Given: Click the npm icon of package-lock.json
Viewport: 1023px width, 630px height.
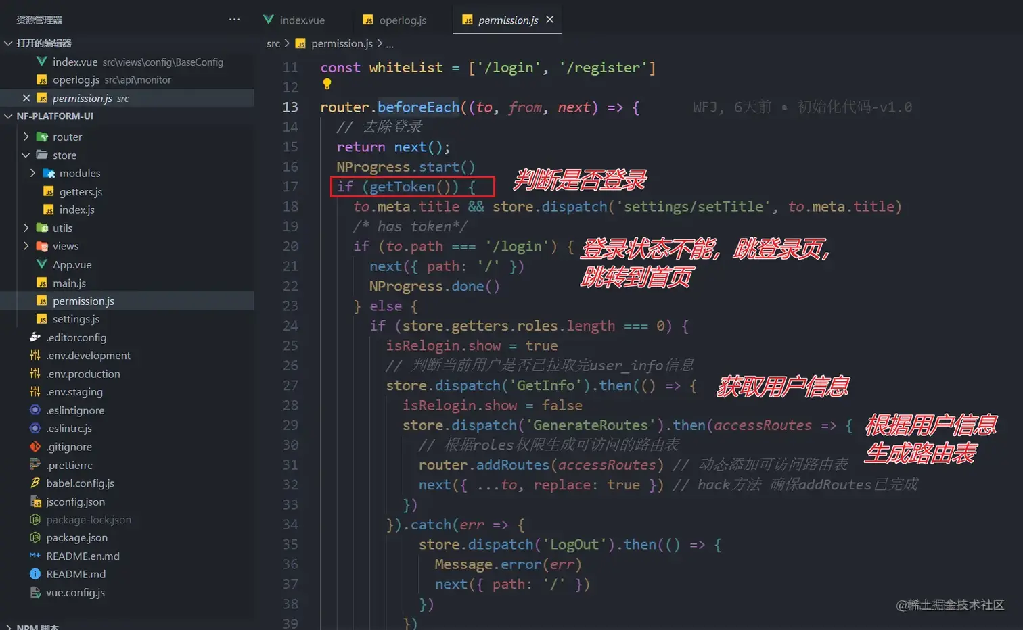Looking at the screenshot, I should coord(35,520).
